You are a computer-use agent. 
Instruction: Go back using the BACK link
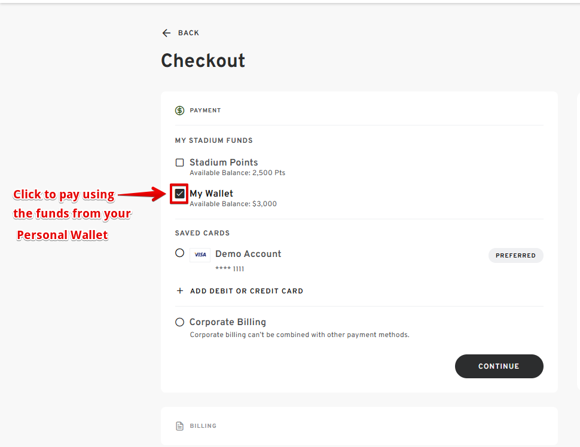[188, 33]
